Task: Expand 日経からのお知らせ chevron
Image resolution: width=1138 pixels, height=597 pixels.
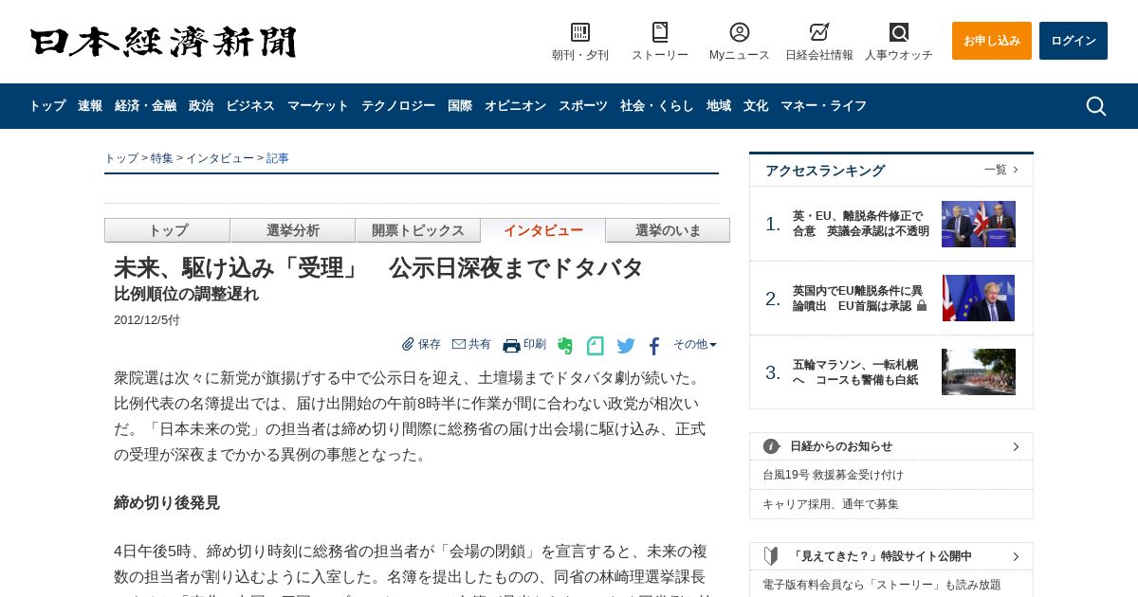Action: pyautogui.click(x=1016, y=446)
